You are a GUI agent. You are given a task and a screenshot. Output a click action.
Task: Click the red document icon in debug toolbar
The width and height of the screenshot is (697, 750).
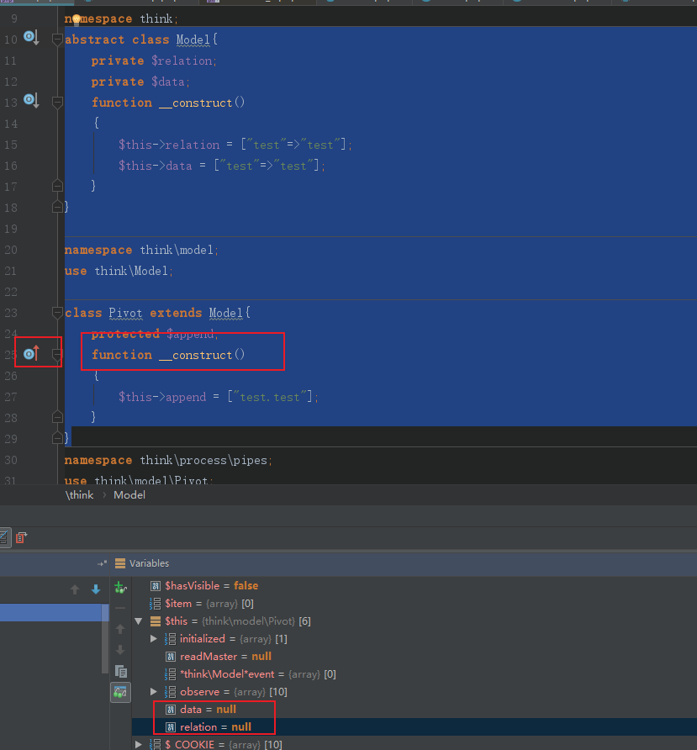pos(21,537)
